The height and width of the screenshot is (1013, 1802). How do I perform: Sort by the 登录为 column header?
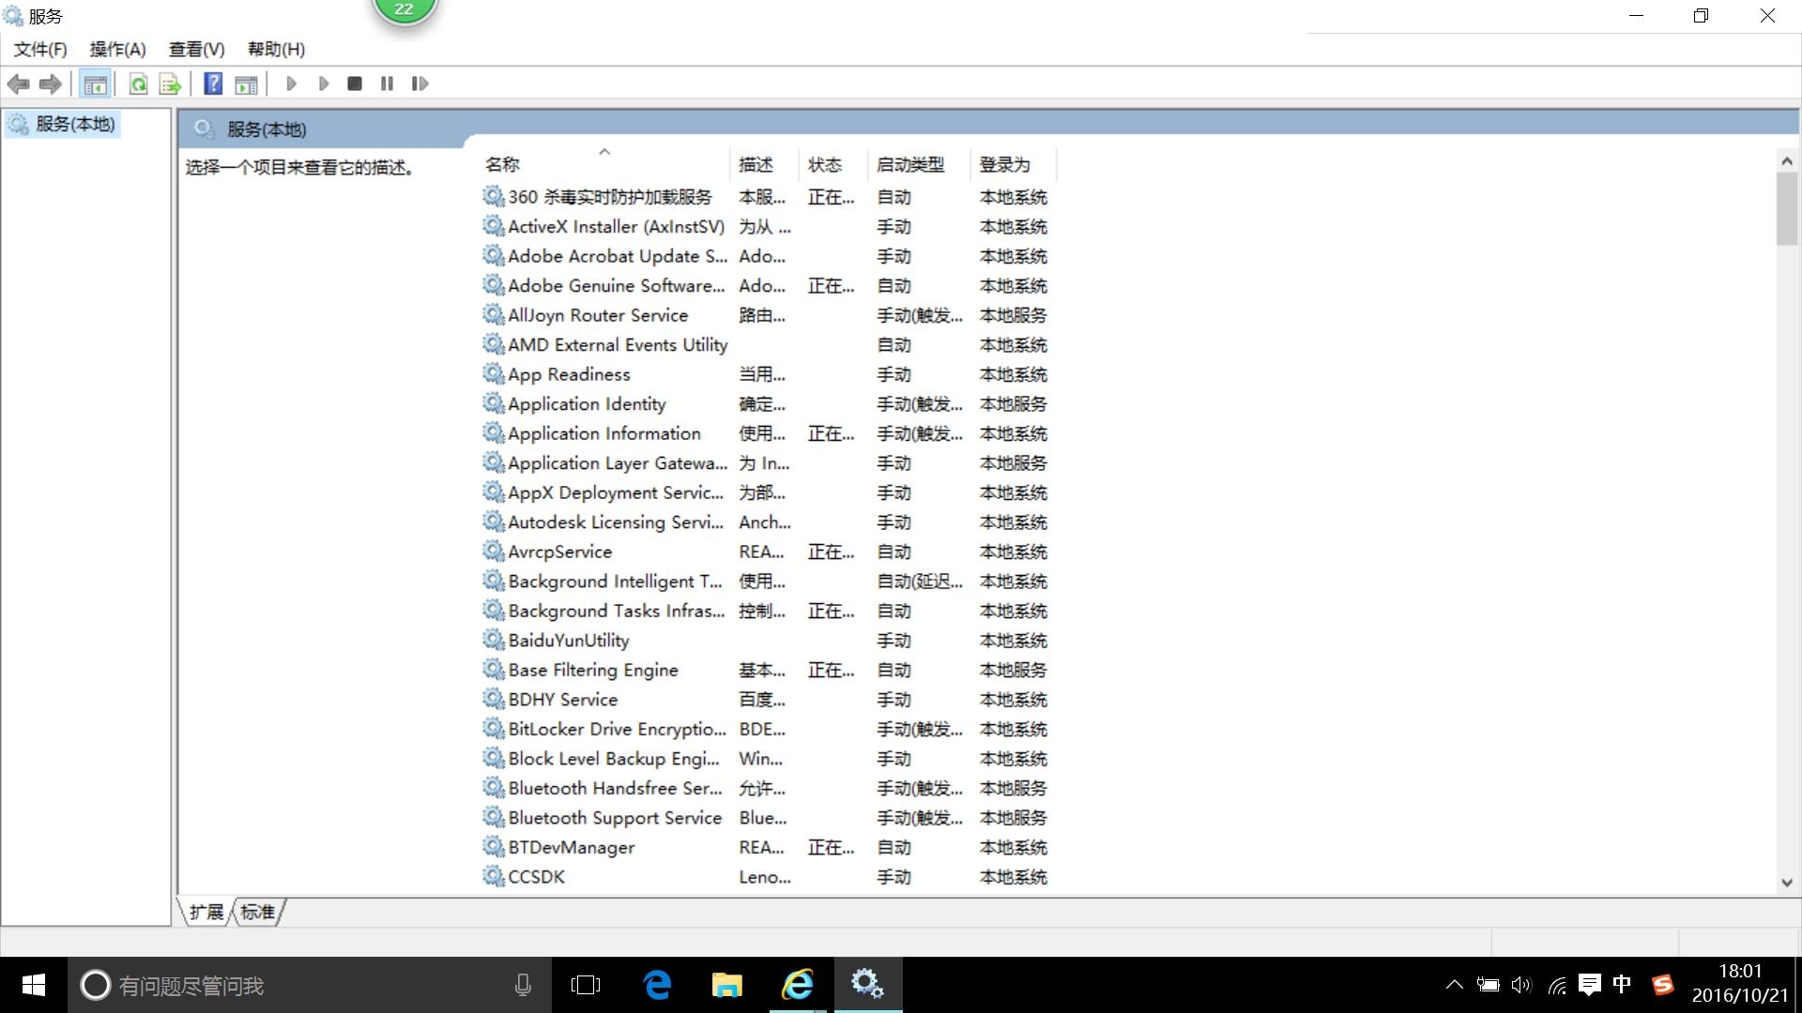(x=1014, y=164)
